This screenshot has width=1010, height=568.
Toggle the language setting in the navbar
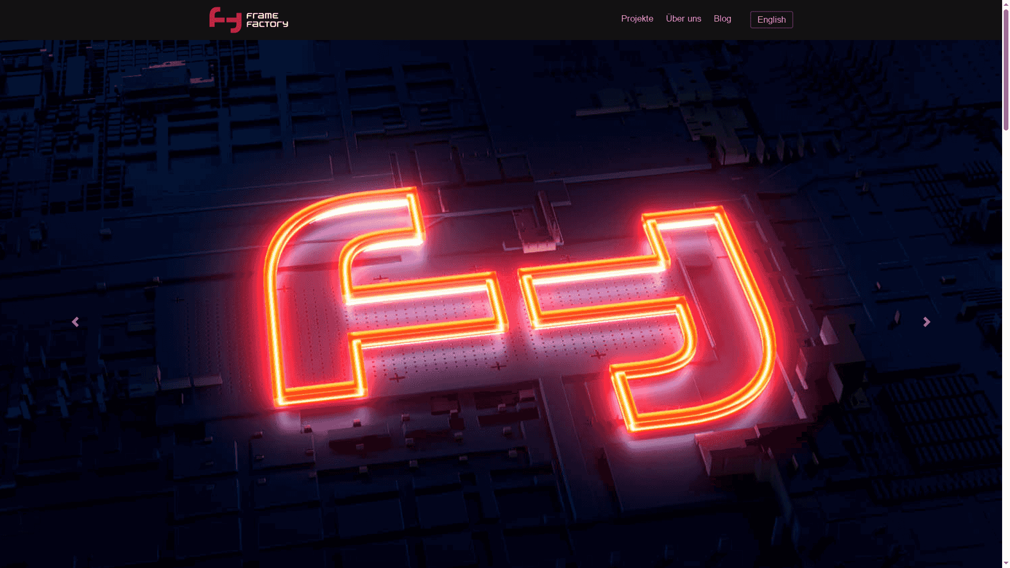point(771,19)
